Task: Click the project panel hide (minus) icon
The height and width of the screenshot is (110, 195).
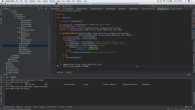Action: pyautogui.click(x=48, y=9)
